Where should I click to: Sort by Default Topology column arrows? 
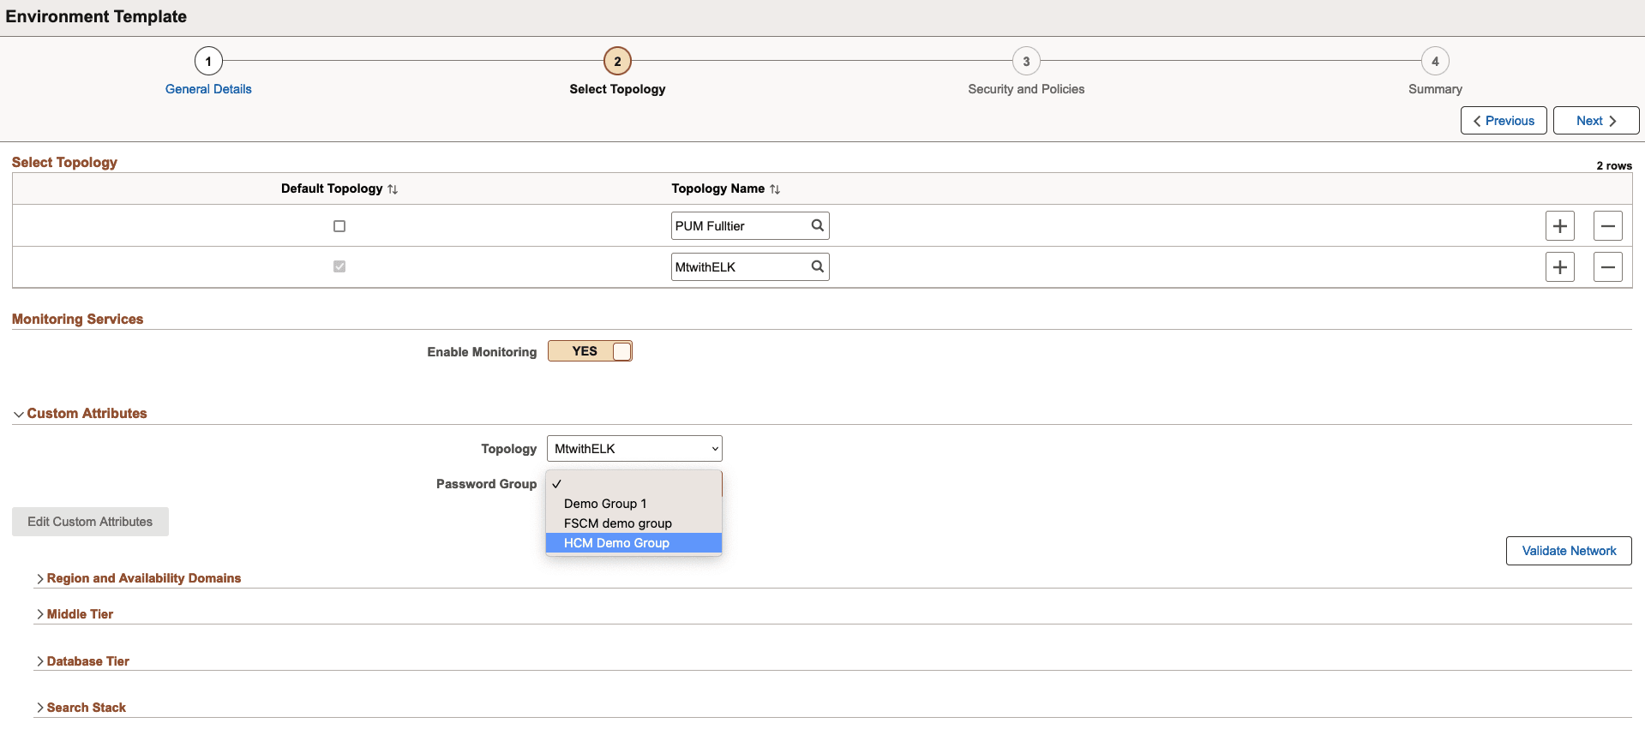[x=393, y=189]
